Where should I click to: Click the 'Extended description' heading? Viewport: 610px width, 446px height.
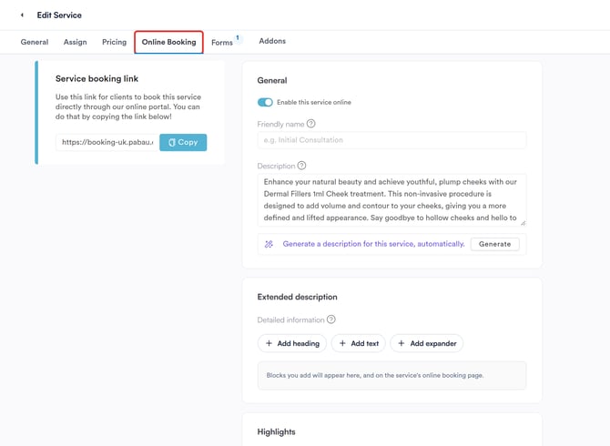297,297
